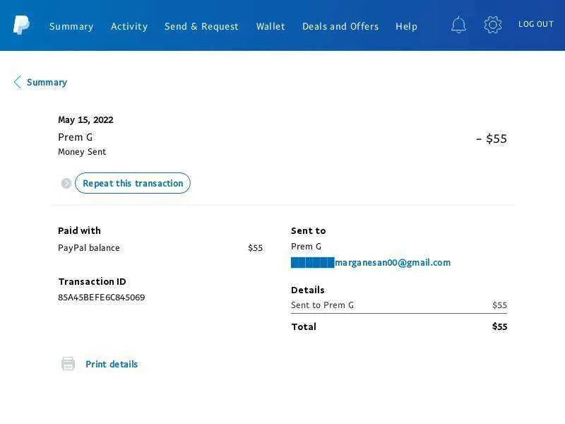Viewport: 565px width, 424px height.
Task: Open Deals and Offers in navigation
Action: pyautogui.click(x=340, y=26)
